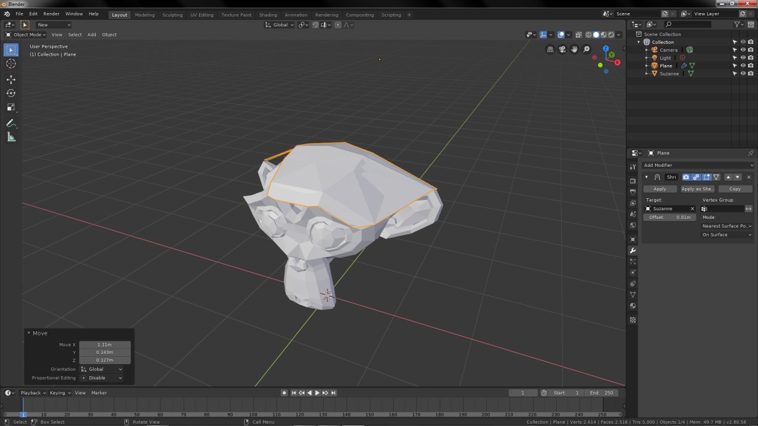Open the Active Tool settings tab icon

tap(632, 166)
